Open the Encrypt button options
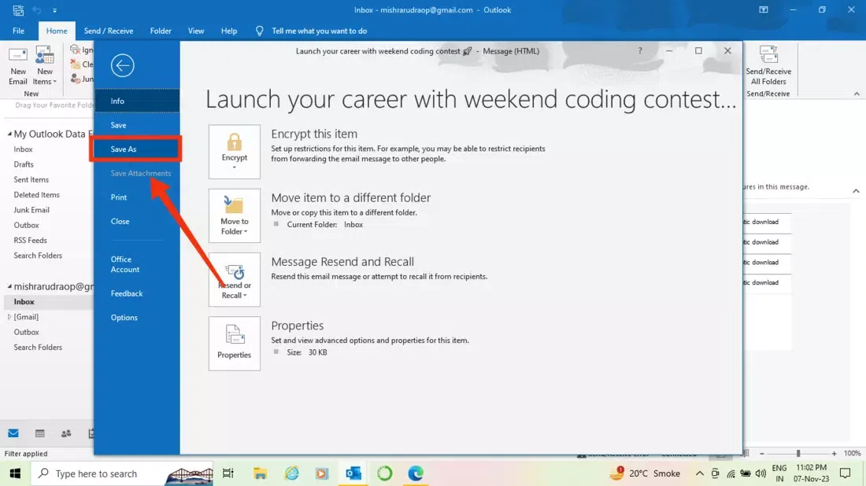866x486 pixels. pos(234,152)
